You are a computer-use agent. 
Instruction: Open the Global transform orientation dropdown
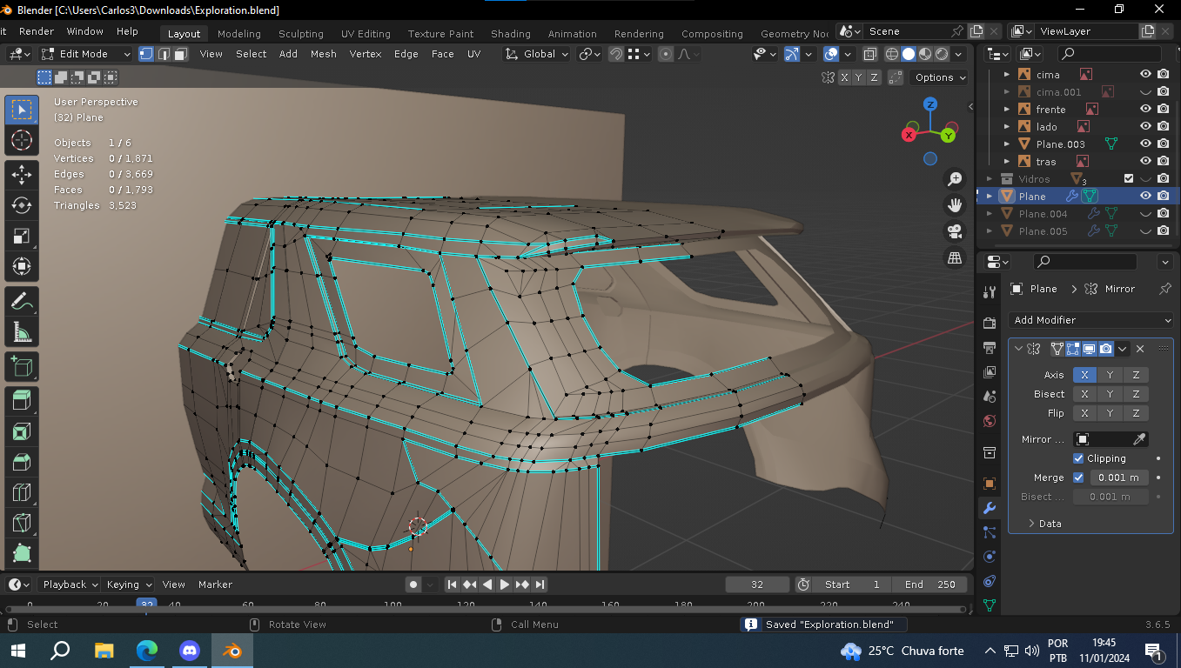(x=538, y=54)
